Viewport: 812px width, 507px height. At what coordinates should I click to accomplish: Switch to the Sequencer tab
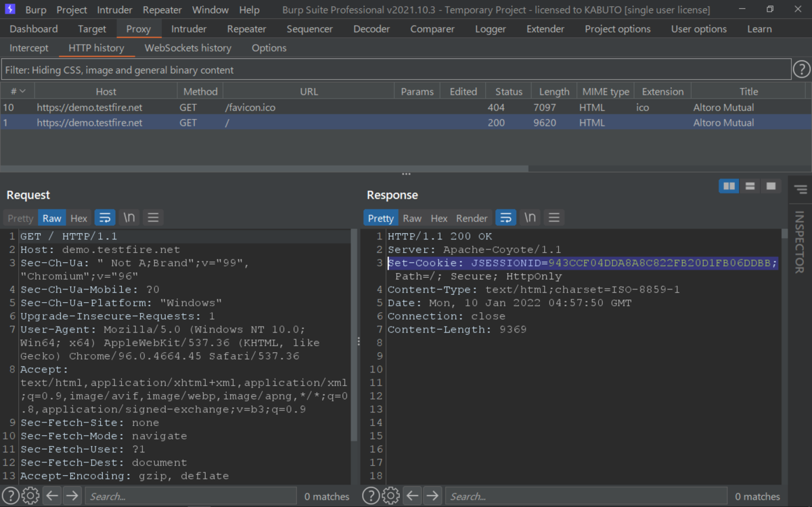click(310, 29)
